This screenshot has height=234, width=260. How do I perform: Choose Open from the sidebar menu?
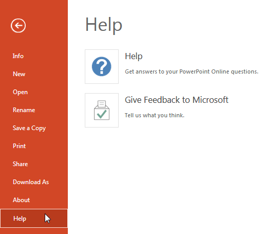20,92
